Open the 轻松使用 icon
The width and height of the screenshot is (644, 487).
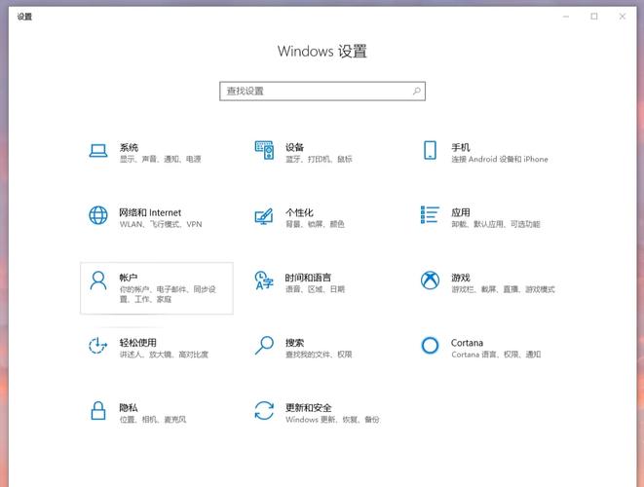[x=97, y=346]
